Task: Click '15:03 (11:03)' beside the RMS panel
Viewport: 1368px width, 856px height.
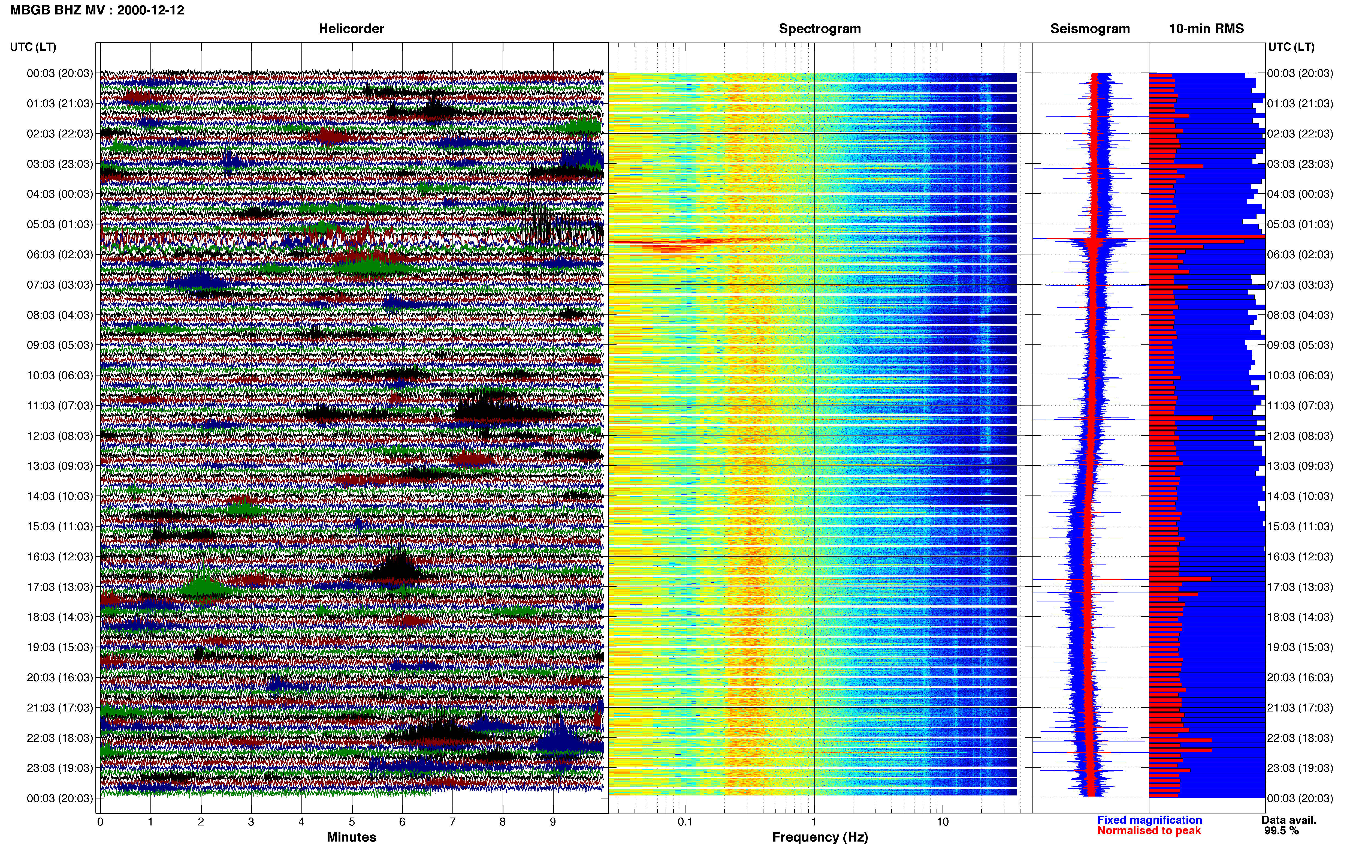Action: [1300, 527]
